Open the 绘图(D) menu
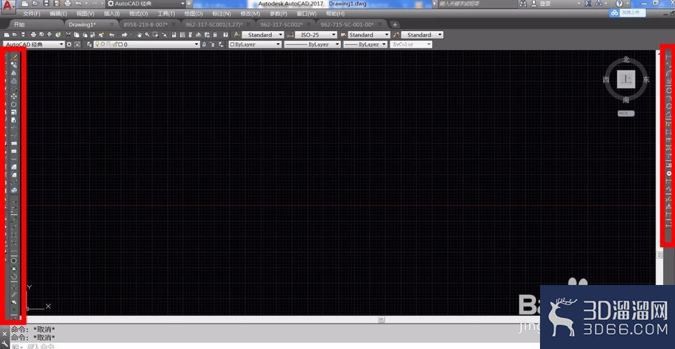The image size is (675, 349). [193, 13]
